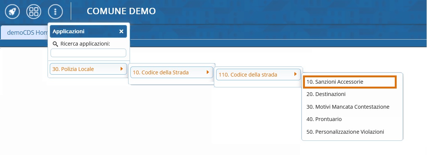Open the four-squares applications grid icon
This screenshot has width=427, height=155.
click(34, 12)
